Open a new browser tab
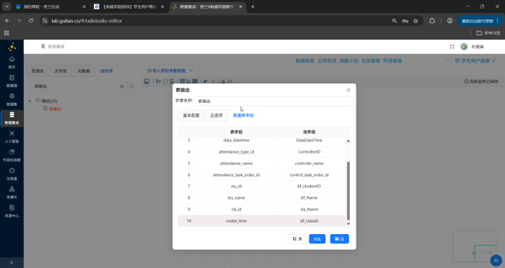 click(x=252, y=6)
